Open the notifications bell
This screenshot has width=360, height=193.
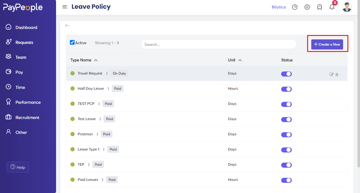(x=332, y=7)
